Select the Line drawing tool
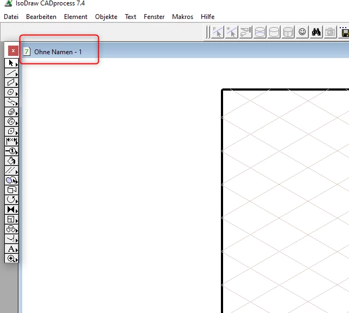Viewport: 349px width, 313px height. click(11, 73)
